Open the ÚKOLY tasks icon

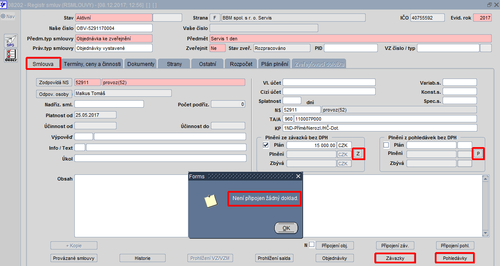[x=10, y=56]
